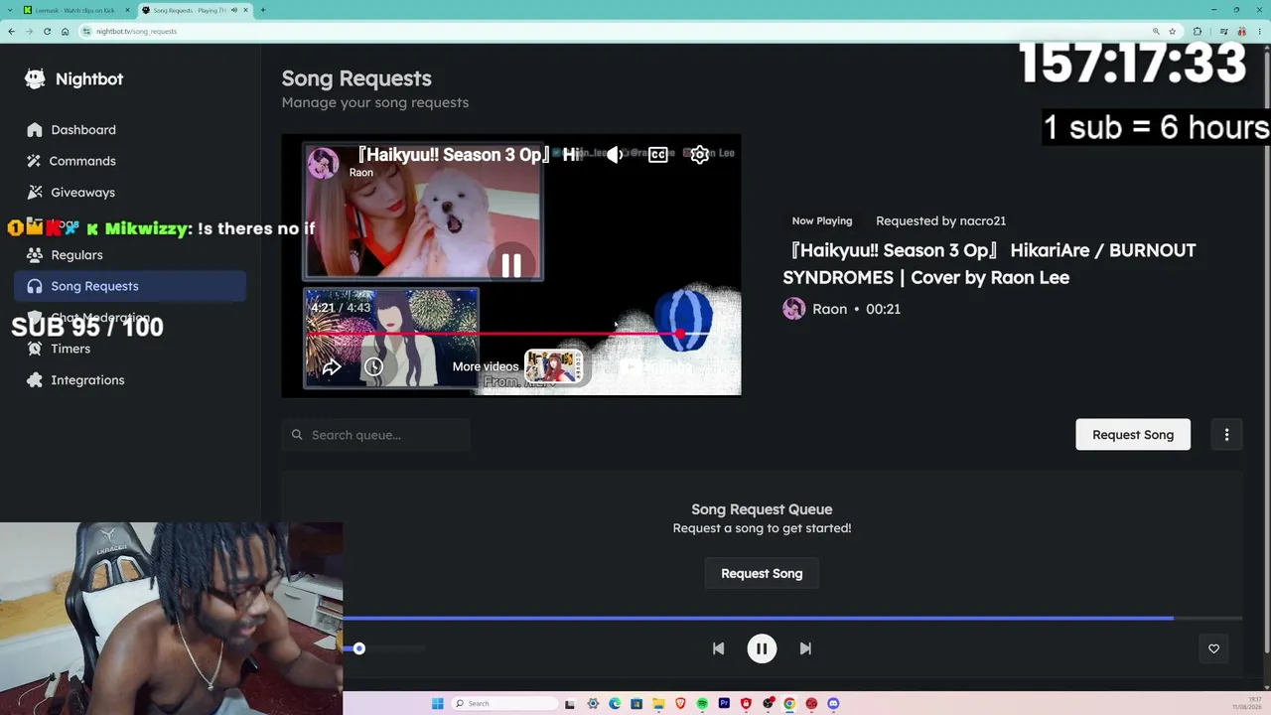The height and width of the screenshot is (715, 1271).
Task: Skip to the next song
Action: click(805, 648)
